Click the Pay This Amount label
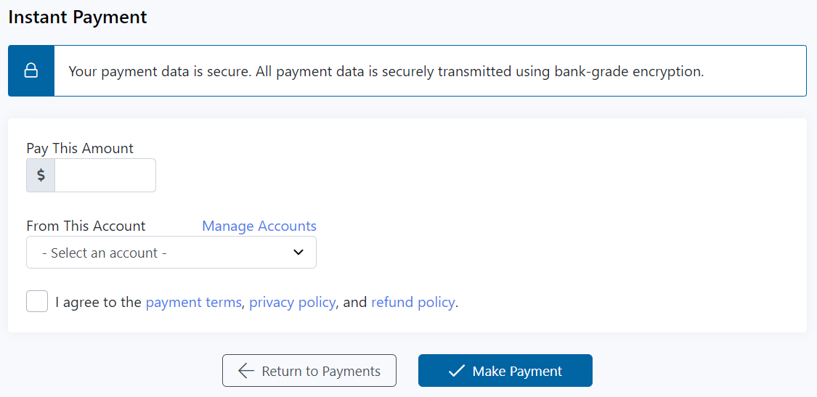The height and width of the screenshot is (397, 817). pos(80,148)
